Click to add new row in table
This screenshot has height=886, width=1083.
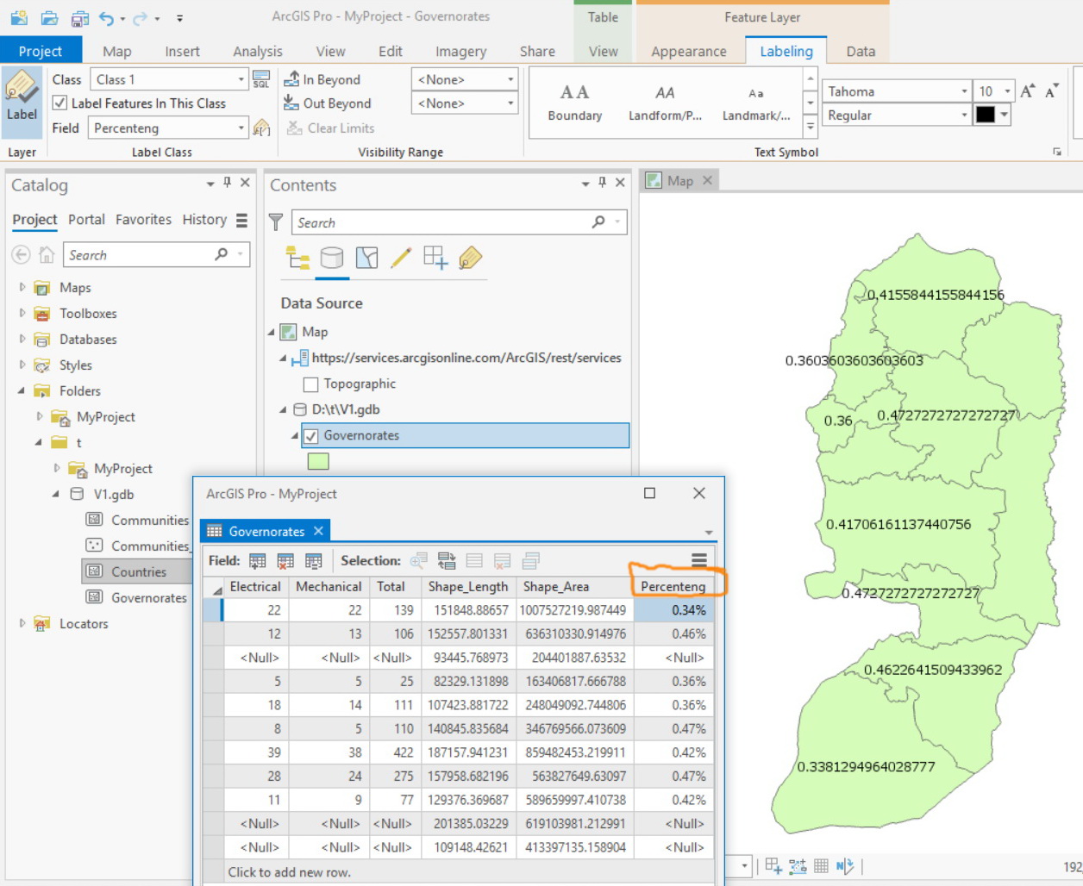point(289,872)
